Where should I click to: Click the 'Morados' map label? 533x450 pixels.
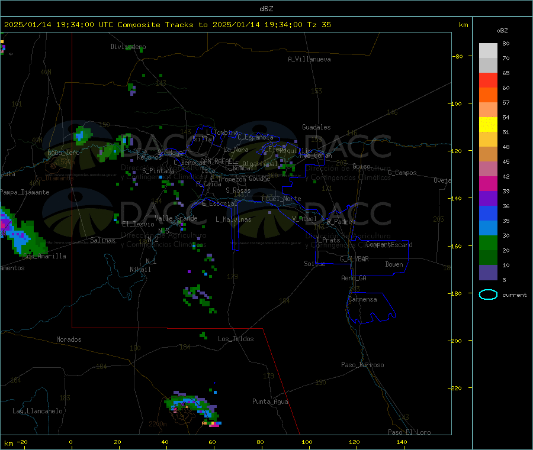(69, 339)
